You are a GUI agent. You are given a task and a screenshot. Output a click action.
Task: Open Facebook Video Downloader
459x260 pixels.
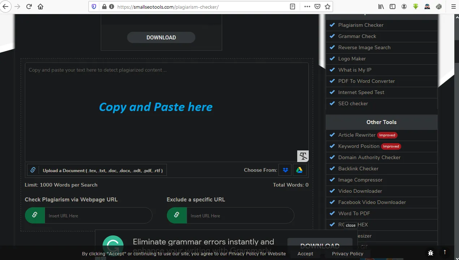[x=372, y=202]
